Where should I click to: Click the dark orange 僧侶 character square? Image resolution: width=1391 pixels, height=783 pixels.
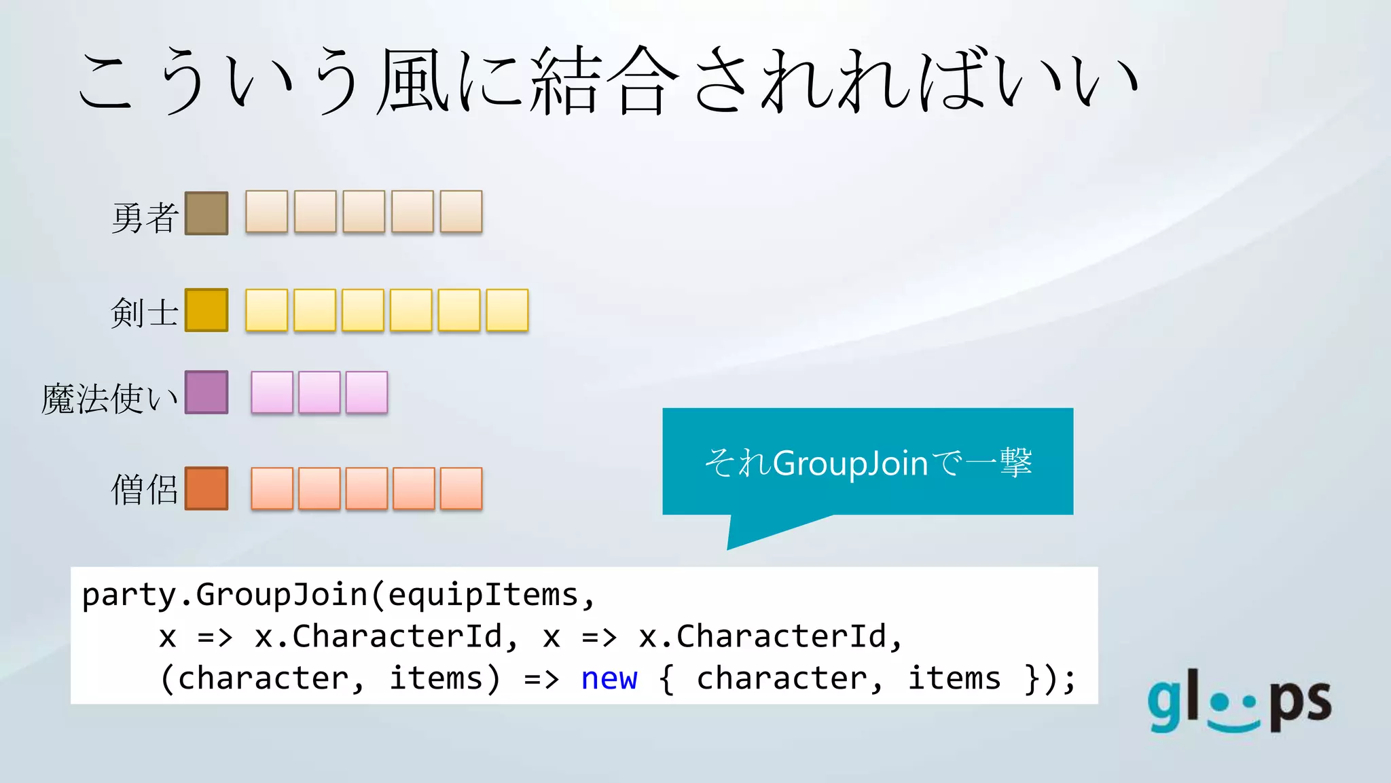[x=206, y=488]
